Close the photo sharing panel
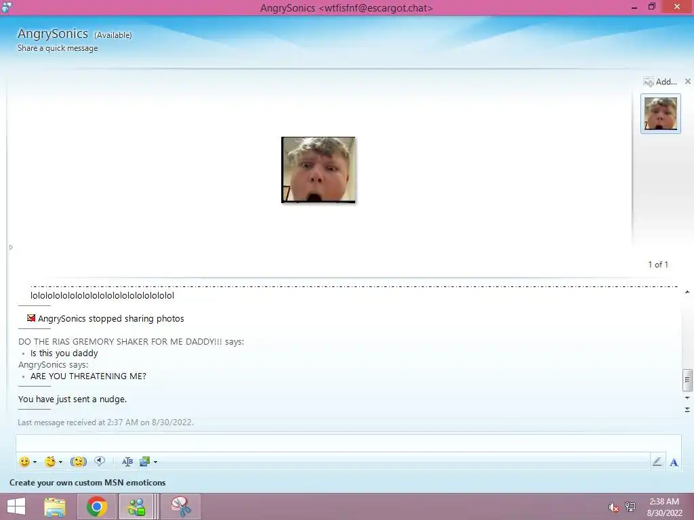 [x=688, y=81]
